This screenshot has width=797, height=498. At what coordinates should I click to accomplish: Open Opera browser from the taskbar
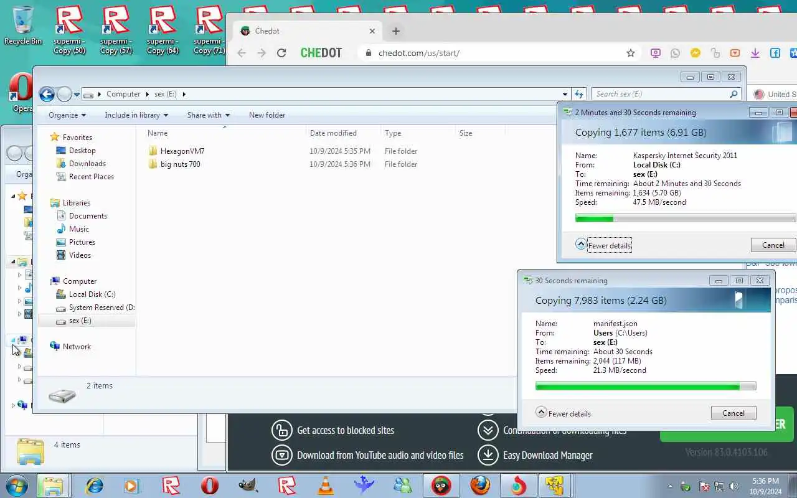pyautogui.click(x=210, y=485)
